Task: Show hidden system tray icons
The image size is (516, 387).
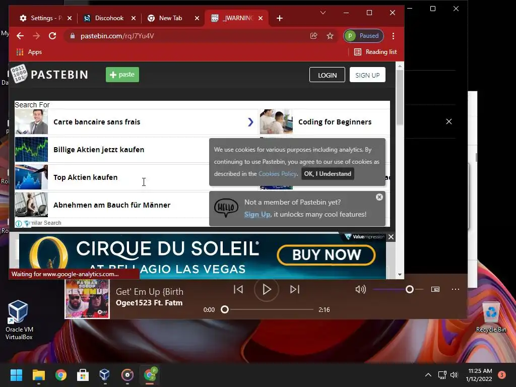Action: tap(428, 375)
